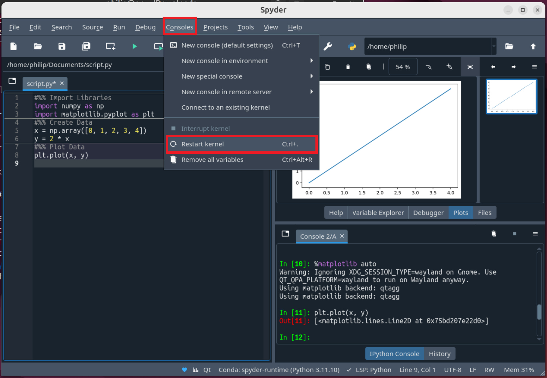Expand New console in remote server submenu

pyautogui.click(x=241, y=92)
